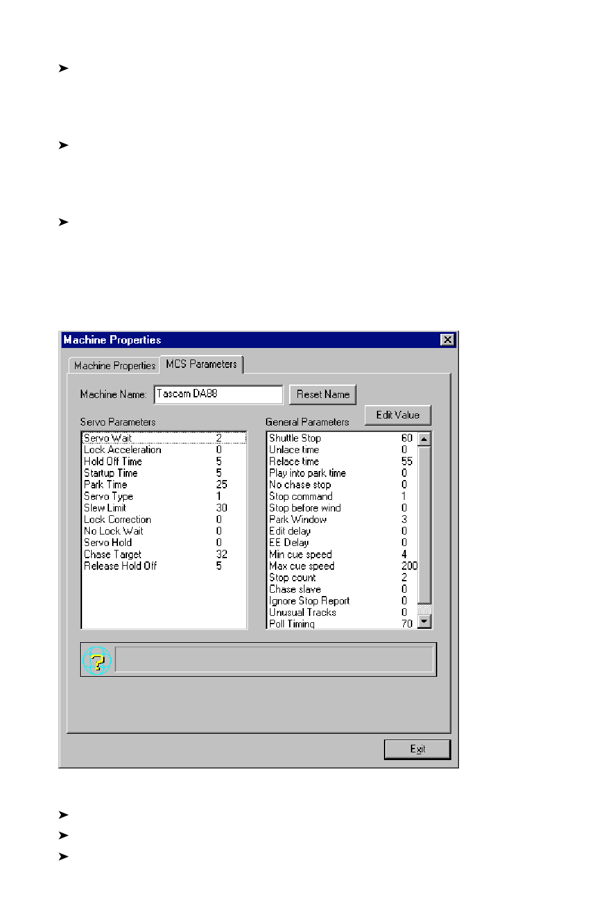609x903 pixels.
Task: Select the Edit delay parameter
Action: pyautogui.click(x=342, y=531)
